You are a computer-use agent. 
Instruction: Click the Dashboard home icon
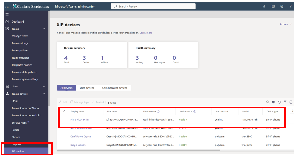[x=7, y=21]
